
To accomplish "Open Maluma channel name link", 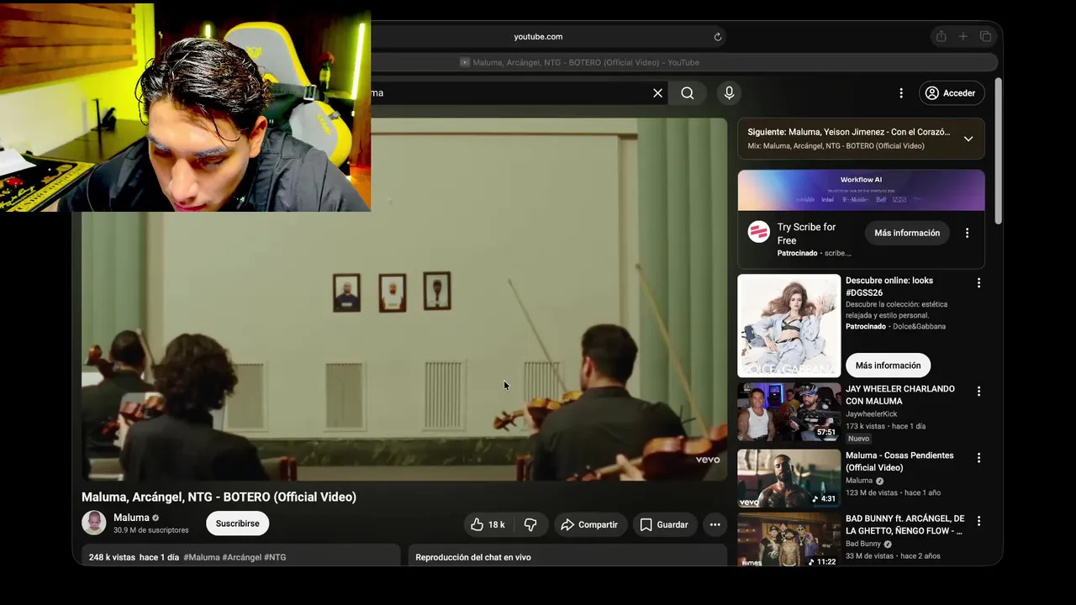I will tap(131, 518).
